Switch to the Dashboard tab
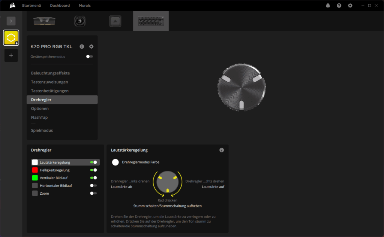 coord(60,6)
